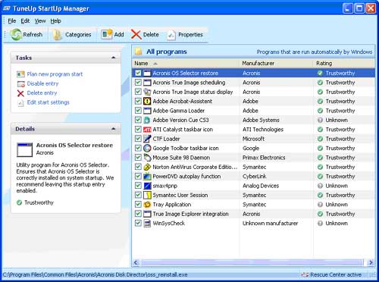
Task: Toggle the Adobe Gamma Loader checkbox
Action: pos(138,111)
